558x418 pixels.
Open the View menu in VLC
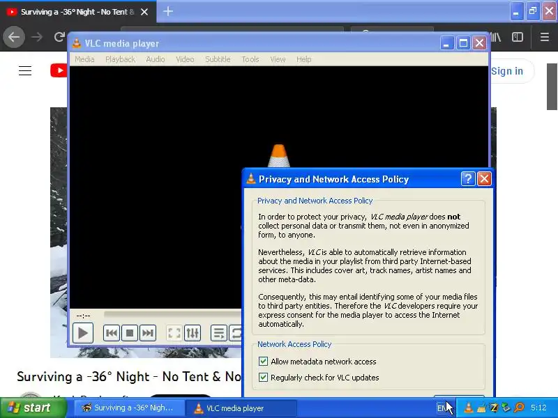point(278,59)
